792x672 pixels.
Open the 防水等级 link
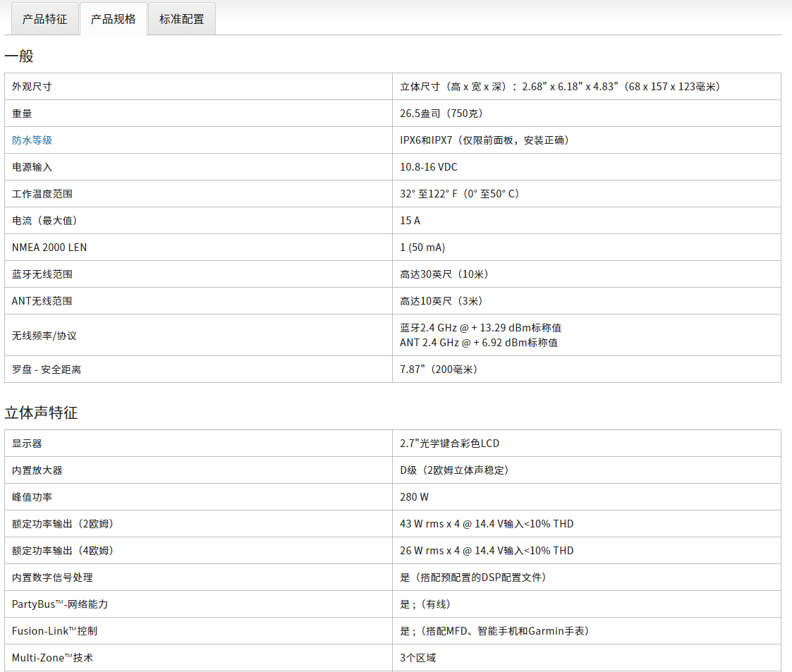32,140
